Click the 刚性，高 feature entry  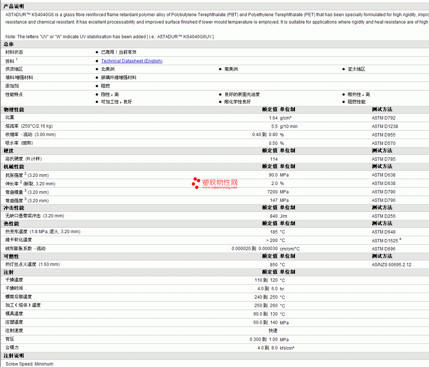coord(110,95)
